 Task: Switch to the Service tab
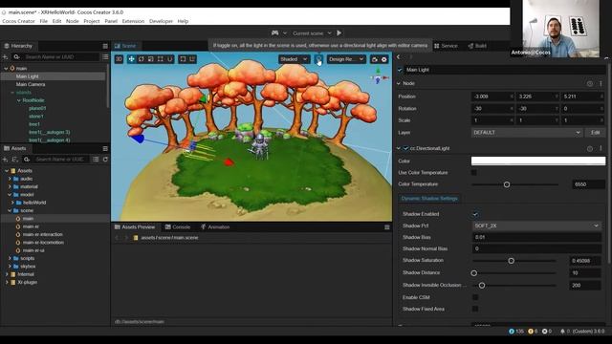[446, 46]
